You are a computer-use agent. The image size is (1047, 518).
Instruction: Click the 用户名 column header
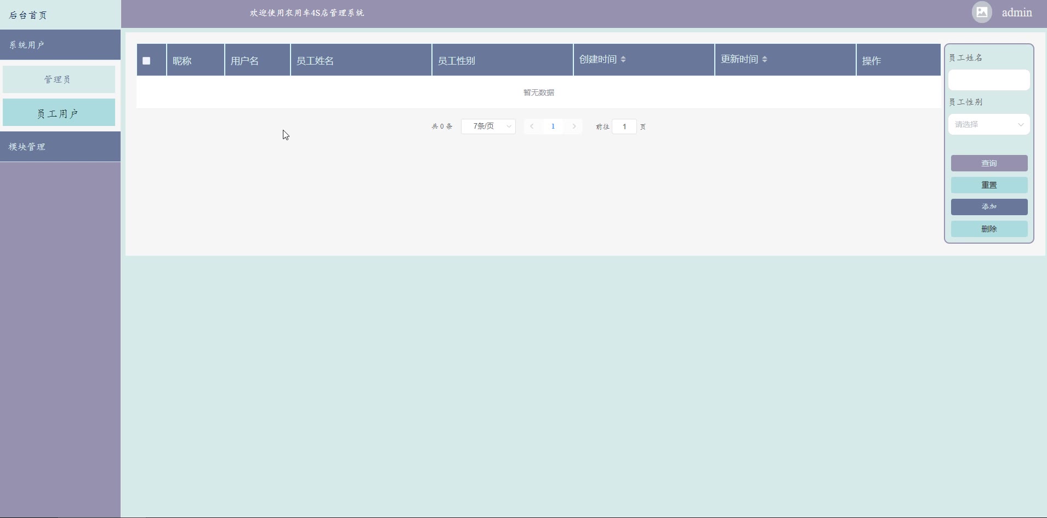pyautogui.click(x=258, y=60)
